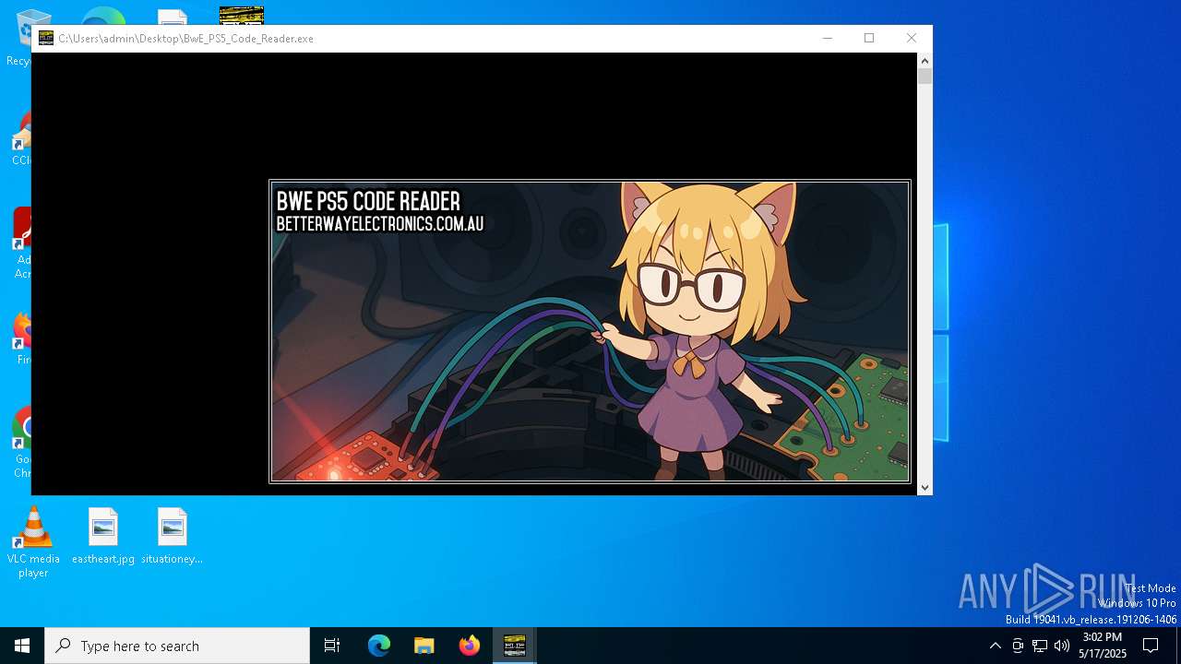Select the eastheart.jpg desktop file
Screen dimensions: 1181x664
(x=103, y=537)
